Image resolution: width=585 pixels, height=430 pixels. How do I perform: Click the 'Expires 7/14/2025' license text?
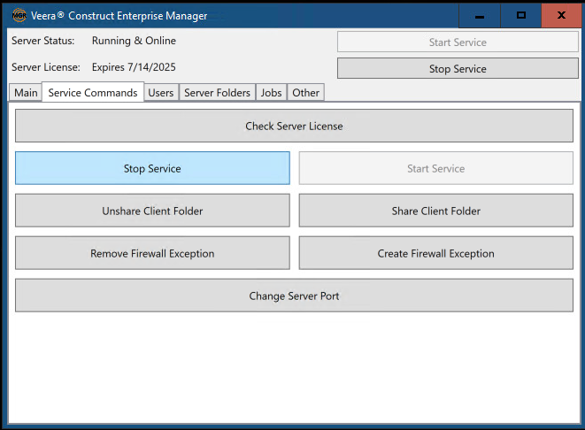pyautogui.click(x=134, y=67)
